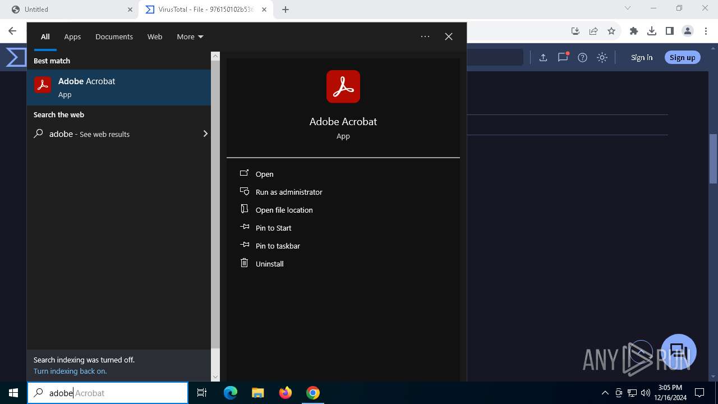718x404 pixels.
Task: Open File Explorer from taskbar
Action: pyautogui.click(x=258, y=393)
